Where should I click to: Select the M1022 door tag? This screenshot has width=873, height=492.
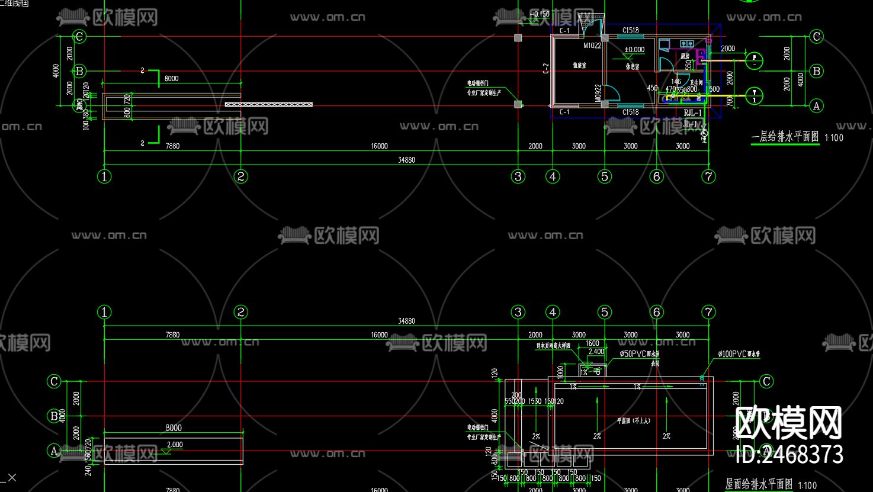592,46
